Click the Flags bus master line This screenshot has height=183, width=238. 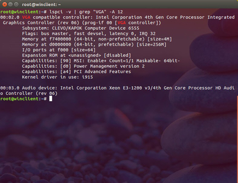click(x=89, y=34)
